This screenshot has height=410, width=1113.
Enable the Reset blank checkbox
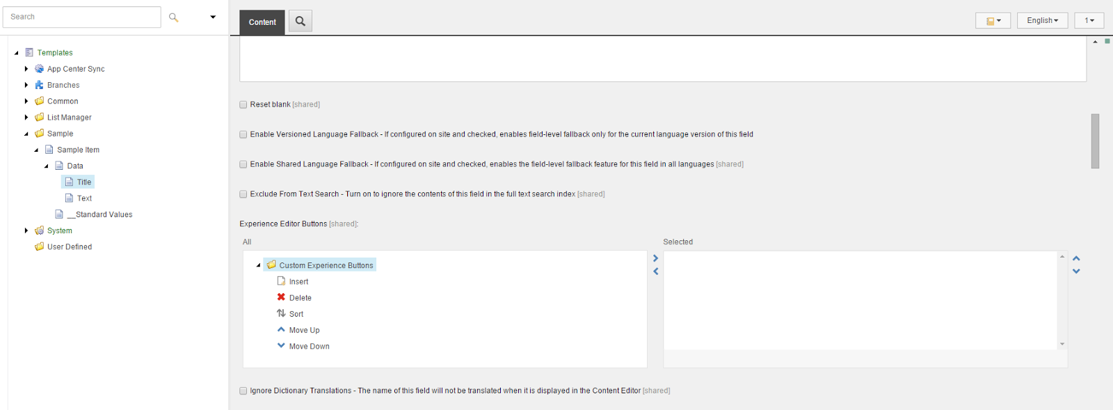[243, 104]
